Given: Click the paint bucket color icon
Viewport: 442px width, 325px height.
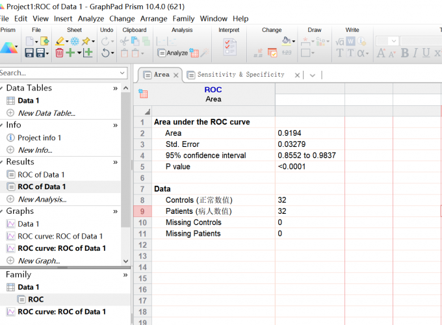Looking at the screenshot, I should 286,41.
